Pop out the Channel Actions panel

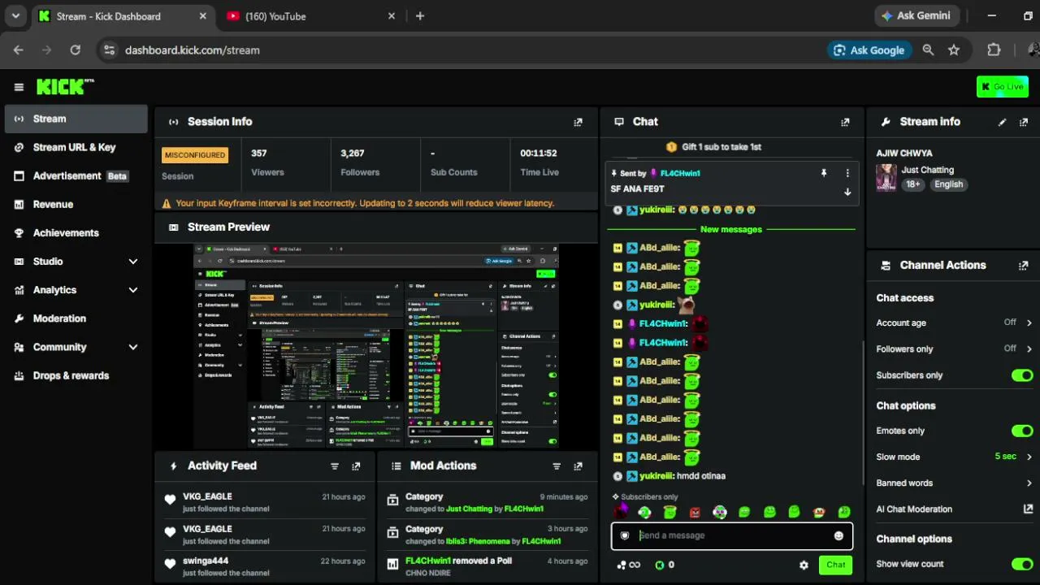(x=1024, y=266)
